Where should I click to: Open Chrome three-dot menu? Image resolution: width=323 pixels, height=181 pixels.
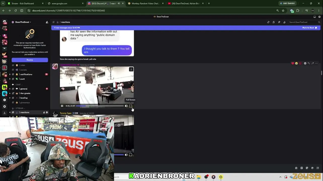319,11
